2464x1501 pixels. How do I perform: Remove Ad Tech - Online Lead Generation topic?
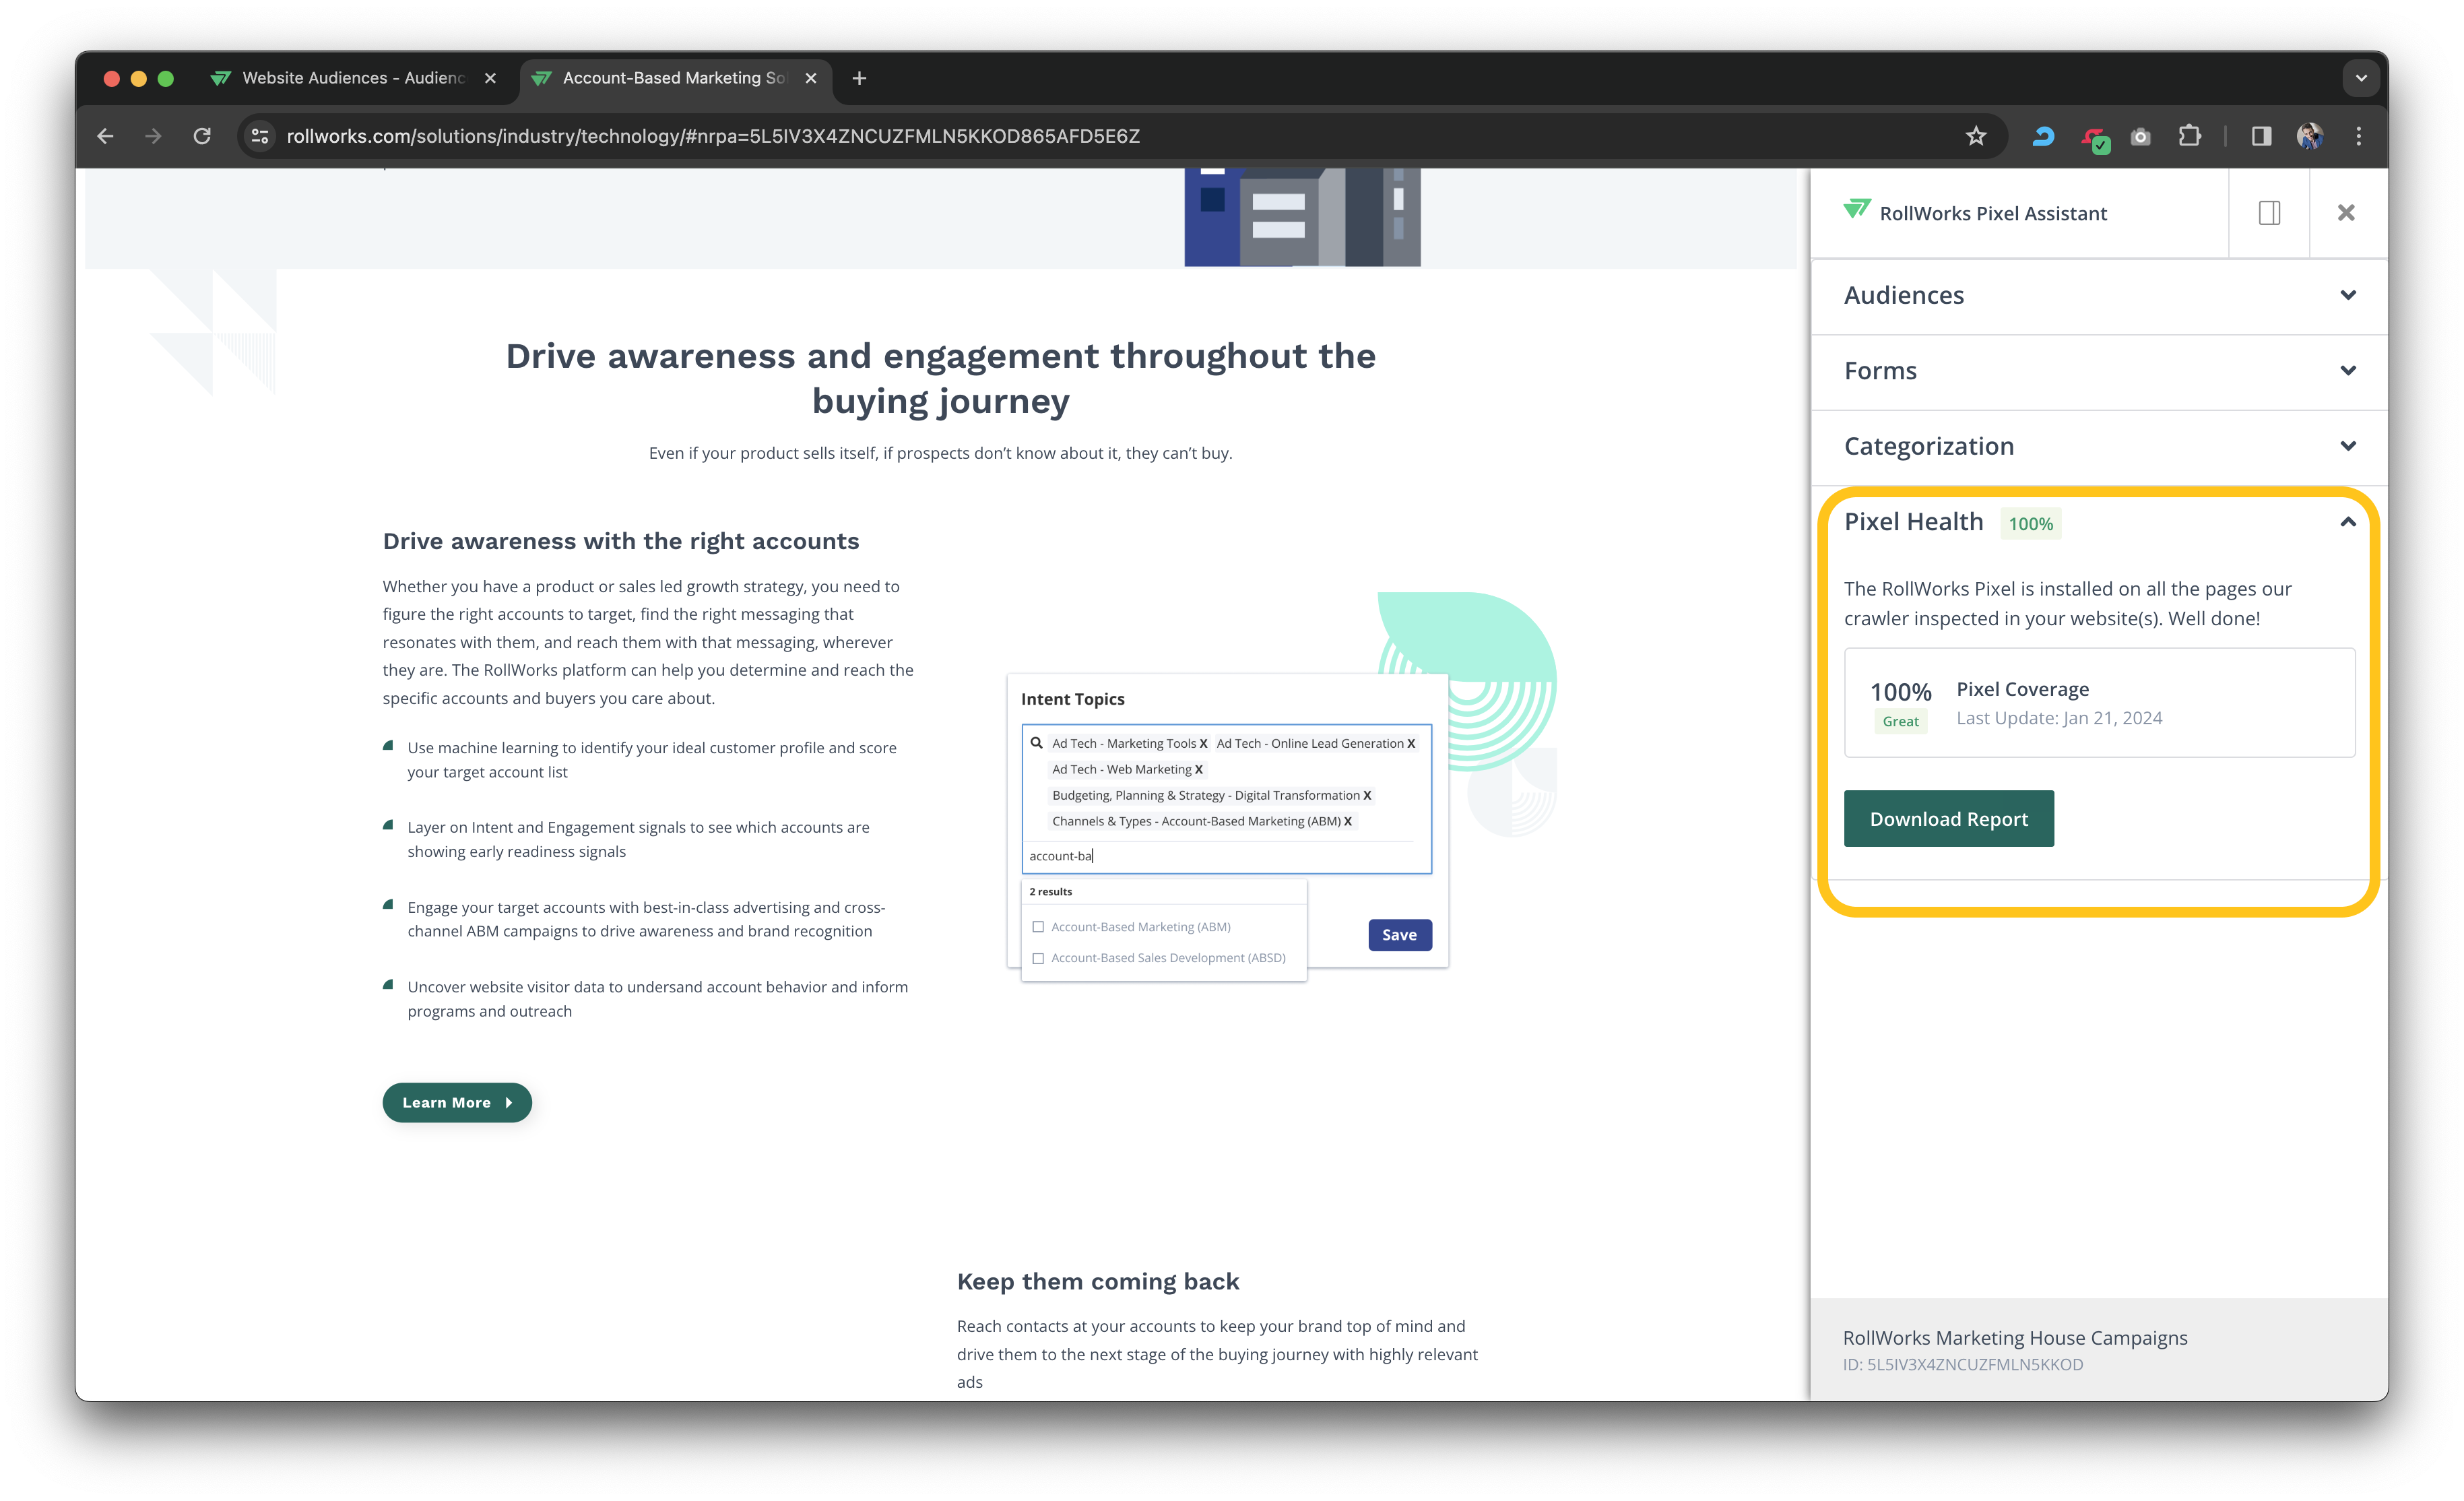point(1411,743)
